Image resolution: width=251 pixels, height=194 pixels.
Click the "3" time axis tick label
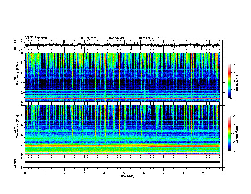click(x=84, y=173)
